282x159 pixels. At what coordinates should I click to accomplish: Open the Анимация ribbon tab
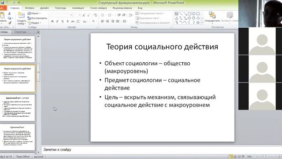pyautogui.click(x=78, y=8)
